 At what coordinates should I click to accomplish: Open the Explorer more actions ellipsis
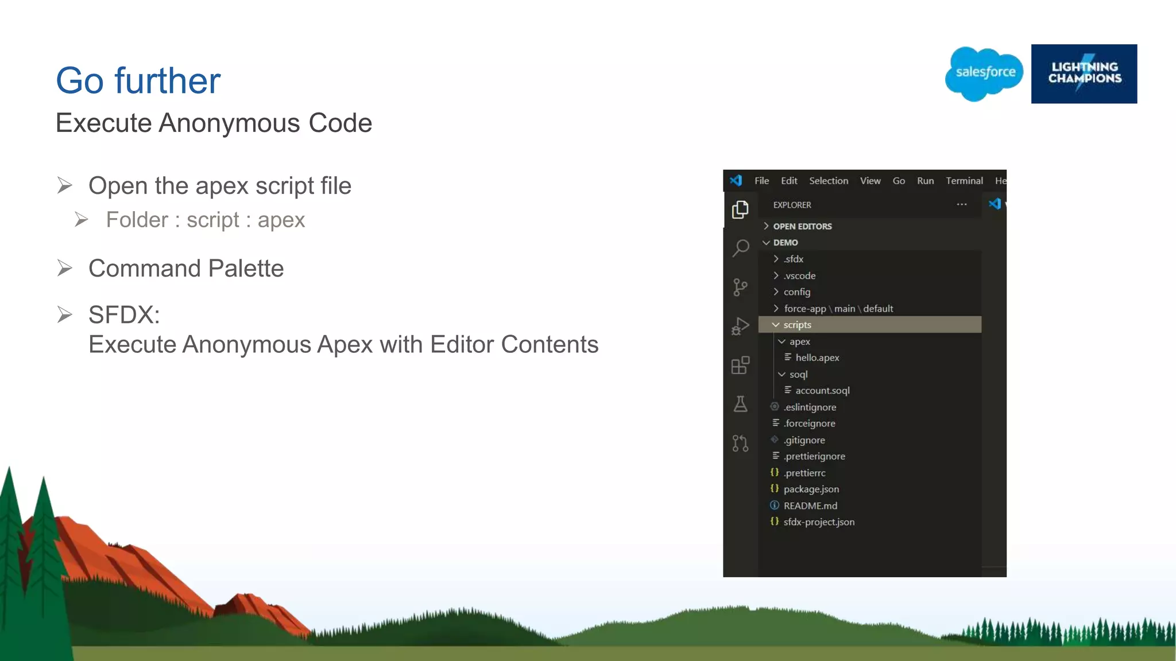tap(962, 204)
